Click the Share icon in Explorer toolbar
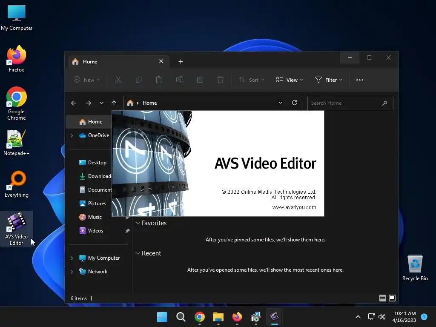436x327 pixels. coord(200,80)
